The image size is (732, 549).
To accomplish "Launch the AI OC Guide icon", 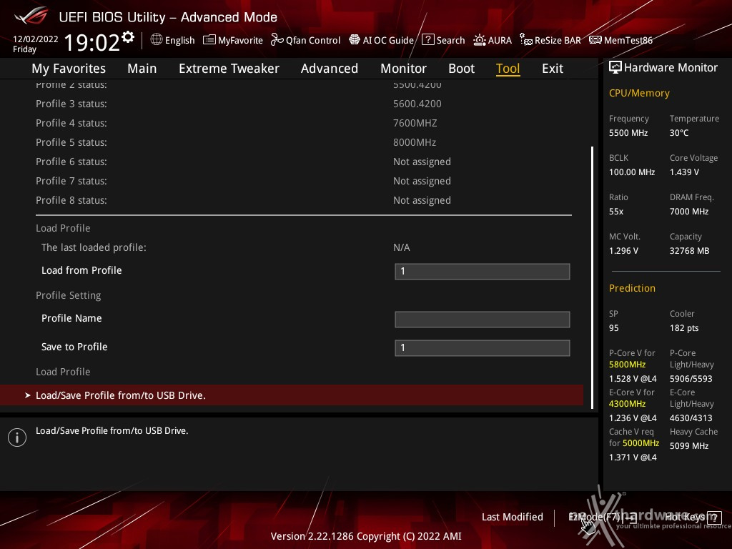I will pyautogui.click(x=355, y=40).
